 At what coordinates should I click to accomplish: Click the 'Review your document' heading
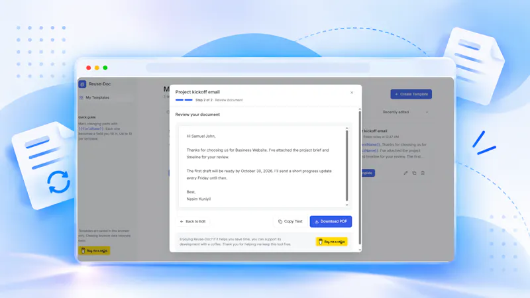[x=197, y=115]
